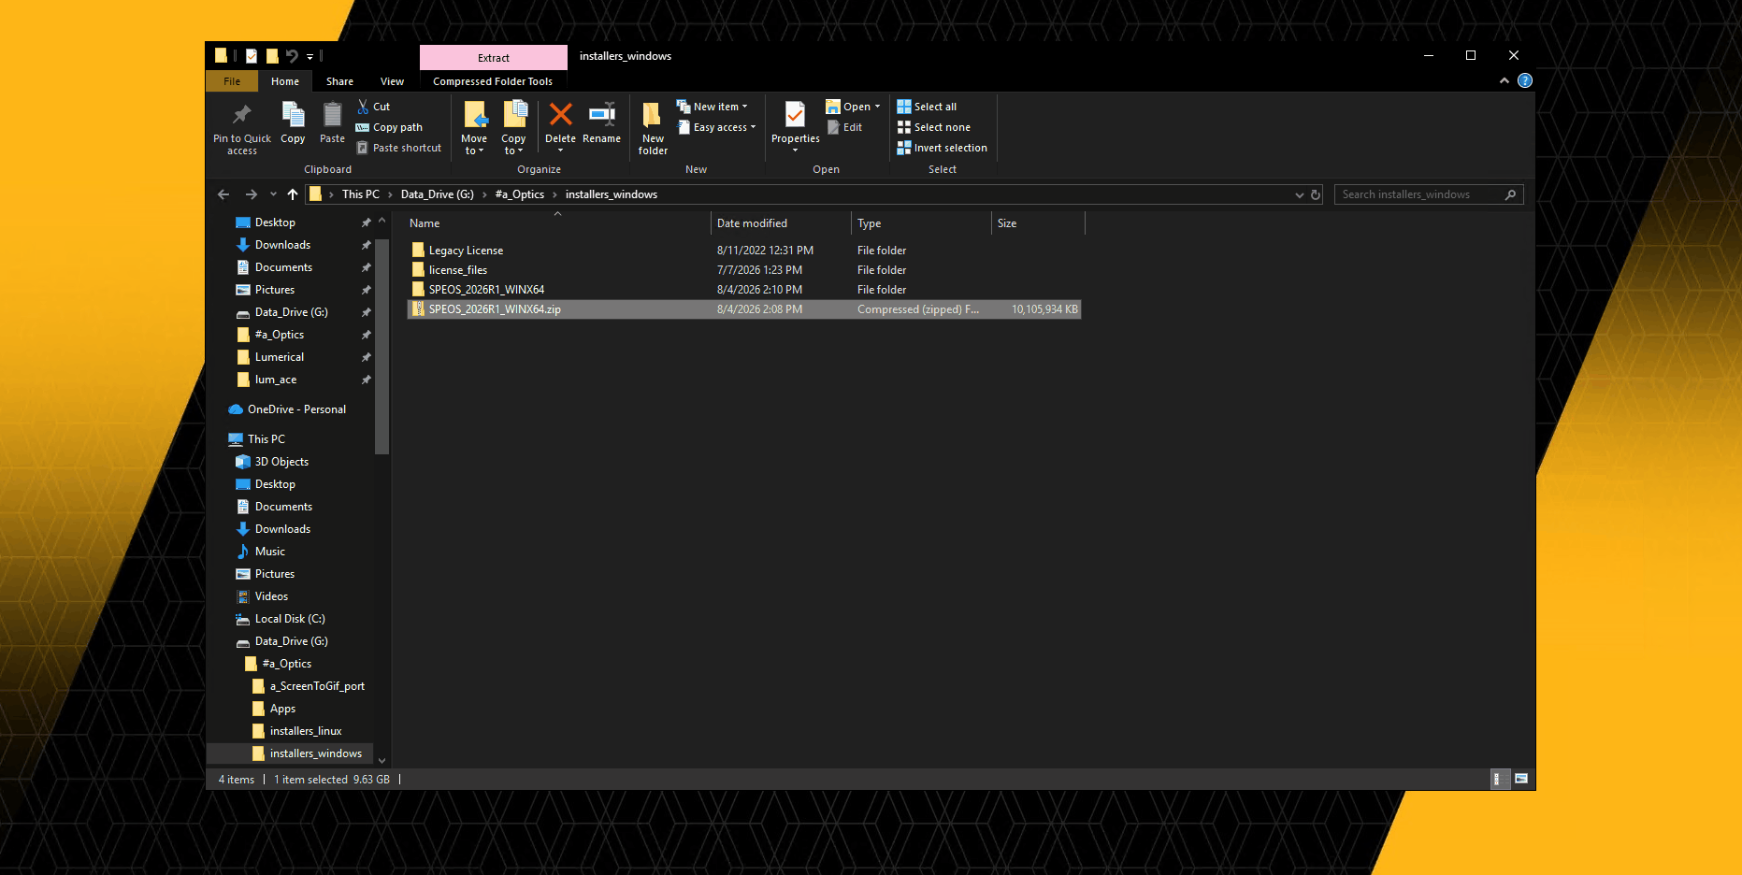Unpin Downloads from Quick access
This screenshot has width=1742, height=875.
coord(366,245)
